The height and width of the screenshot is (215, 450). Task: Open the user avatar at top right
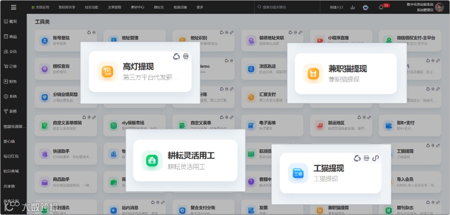[439, 7]
